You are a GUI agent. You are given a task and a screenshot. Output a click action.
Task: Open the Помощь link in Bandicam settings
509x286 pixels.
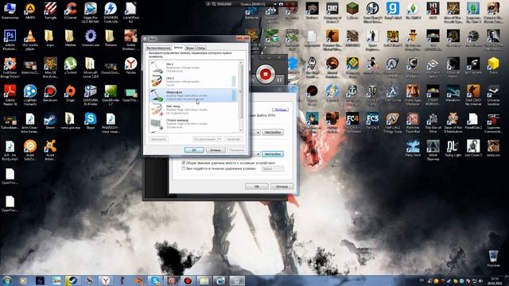(280, 110)
